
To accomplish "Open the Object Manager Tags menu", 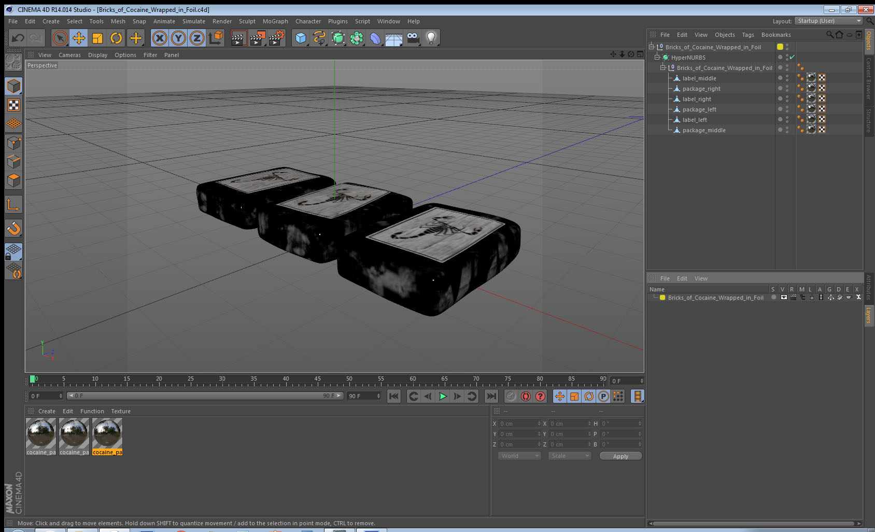I will coord(747,35).
